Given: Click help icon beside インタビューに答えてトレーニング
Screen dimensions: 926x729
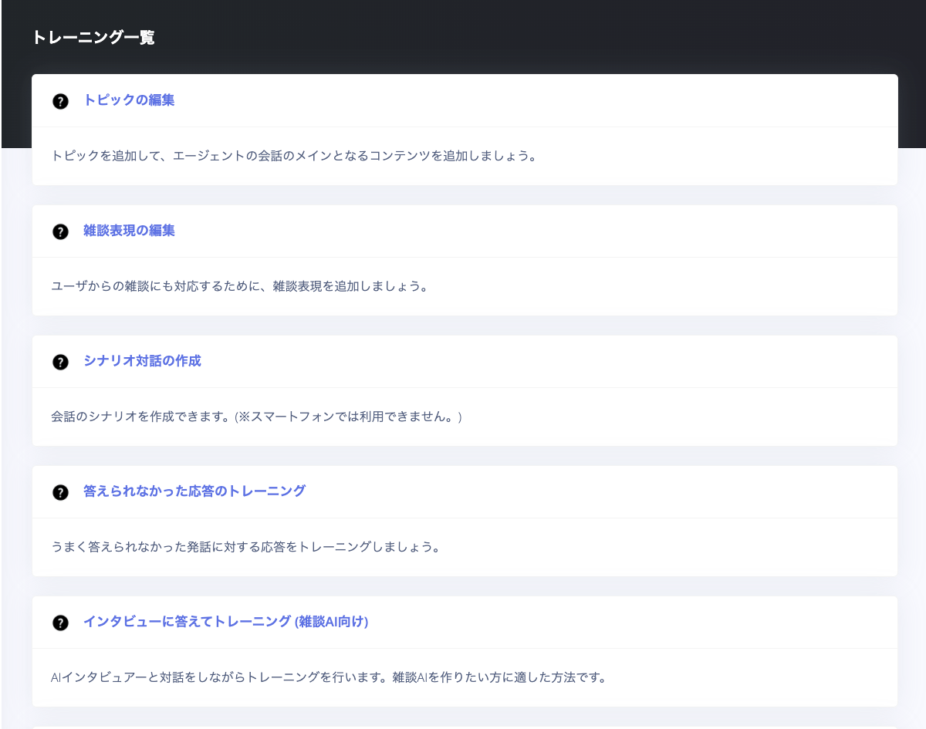Looking at the screenshot, I should click(60, 623).
